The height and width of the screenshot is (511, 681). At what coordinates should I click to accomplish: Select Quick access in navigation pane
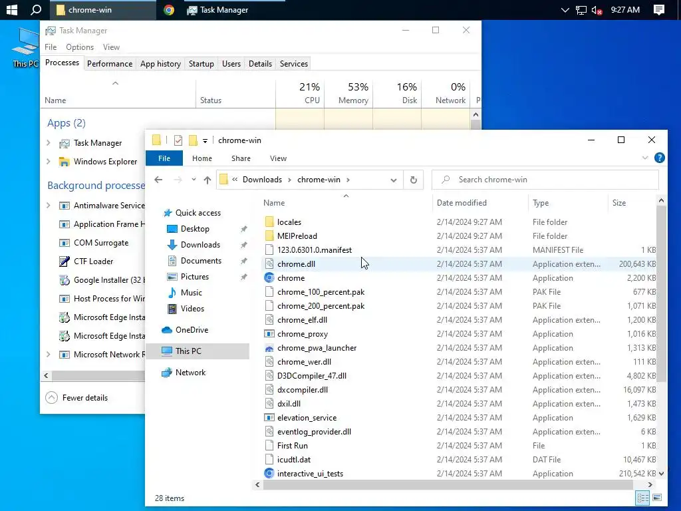tap(198, 212)
